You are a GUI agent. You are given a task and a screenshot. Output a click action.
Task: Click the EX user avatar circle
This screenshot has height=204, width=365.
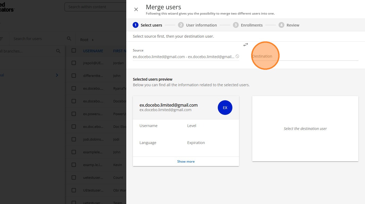tap(225, 108)
